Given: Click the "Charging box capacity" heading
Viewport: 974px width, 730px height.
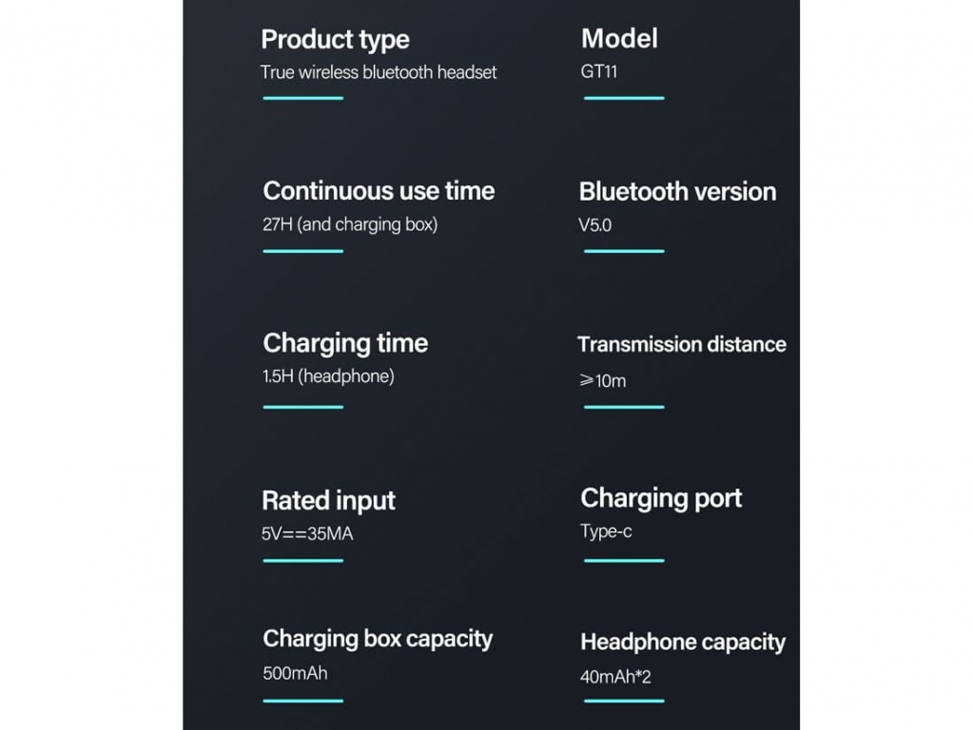Looking at the screenshot, I should coord(378,639).
